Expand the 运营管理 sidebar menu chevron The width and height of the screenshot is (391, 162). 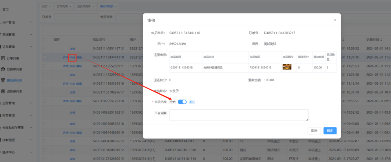[x=31, y=103]
